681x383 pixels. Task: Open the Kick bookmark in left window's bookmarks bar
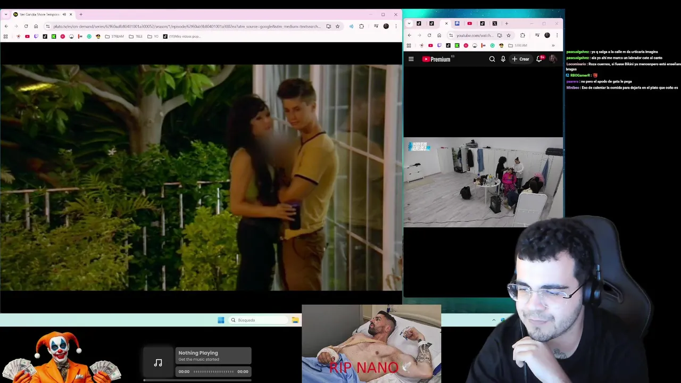coord(54,36)
